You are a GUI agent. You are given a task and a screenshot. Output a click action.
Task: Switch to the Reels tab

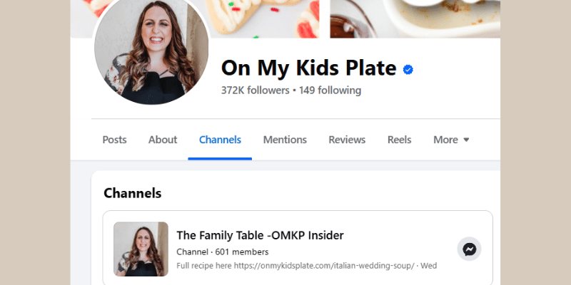(400, 140)
